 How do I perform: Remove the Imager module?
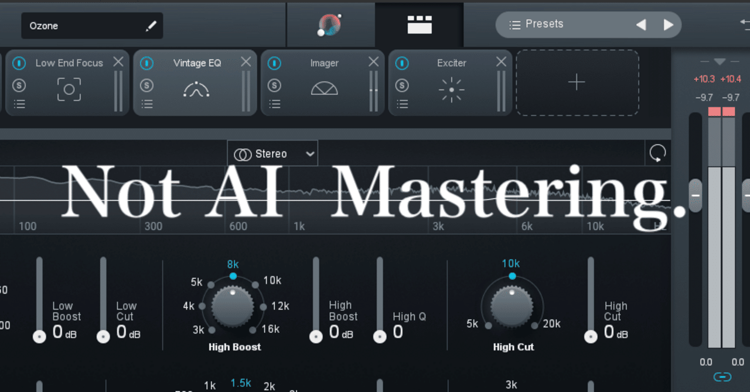[x=373, y=61]
